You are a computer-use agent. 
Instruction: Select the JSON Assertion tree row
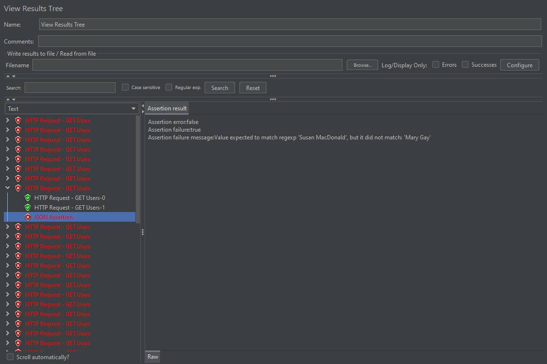(70, 217)
